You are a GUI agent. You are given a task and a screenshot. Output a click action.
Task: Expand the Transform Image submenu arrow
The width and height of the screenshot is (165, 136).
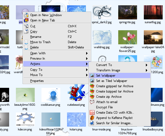(146, 70)
